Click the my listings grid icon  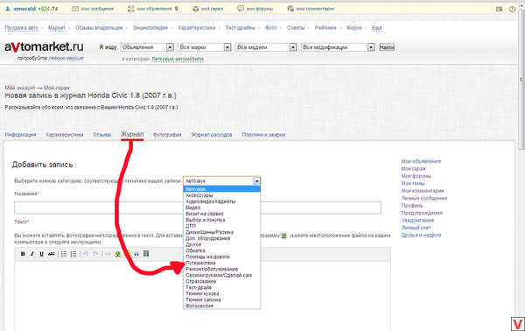(x=131, y=9)
